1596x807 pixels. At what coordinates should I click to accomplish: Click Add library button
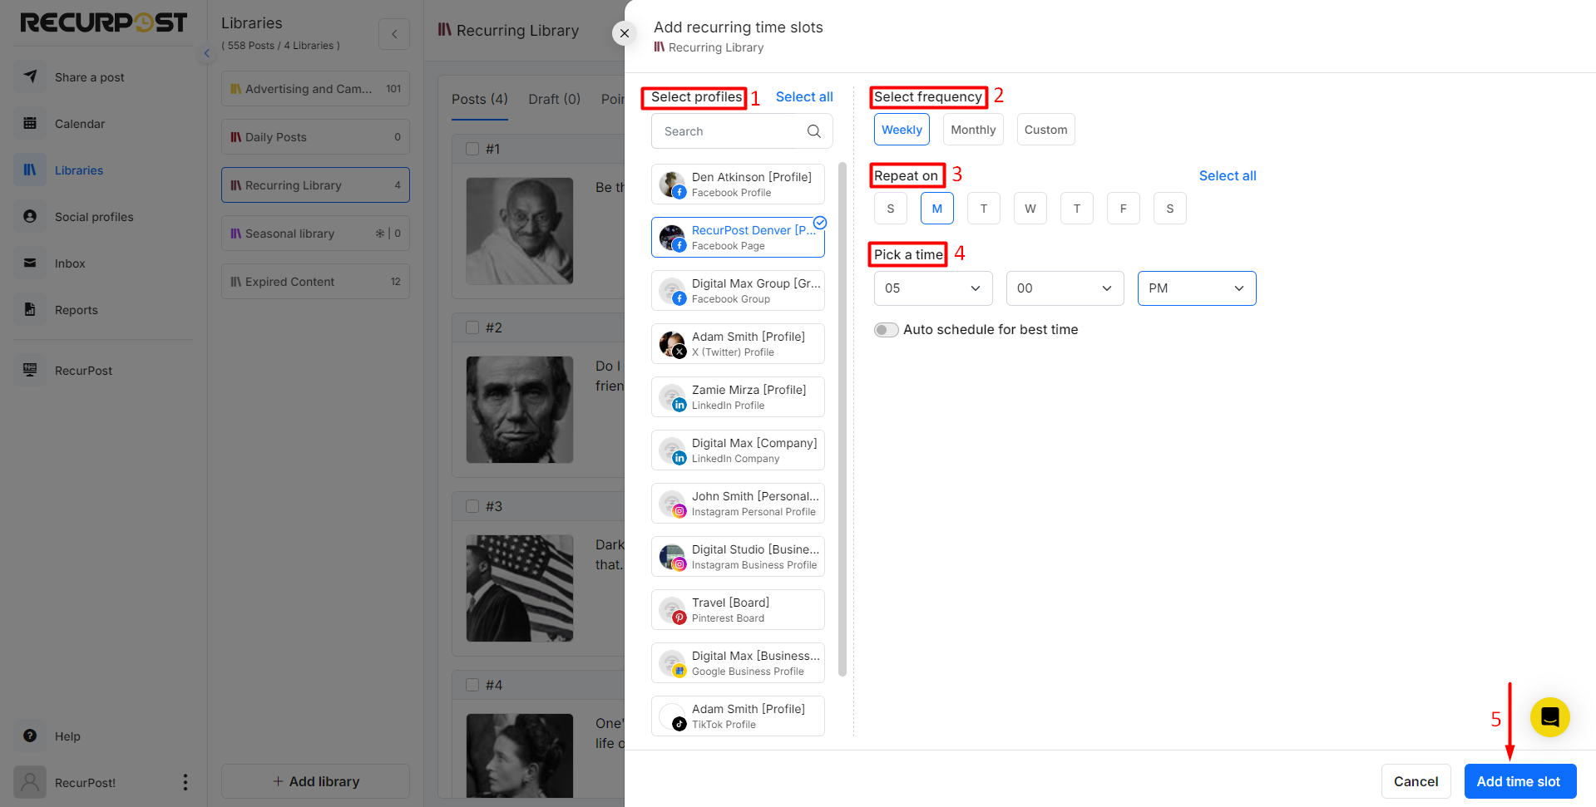click(315, 781)
